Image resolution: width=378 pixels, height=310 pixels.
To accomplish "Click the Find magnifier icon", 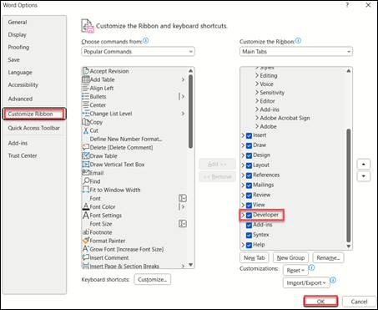I will 86,181.
